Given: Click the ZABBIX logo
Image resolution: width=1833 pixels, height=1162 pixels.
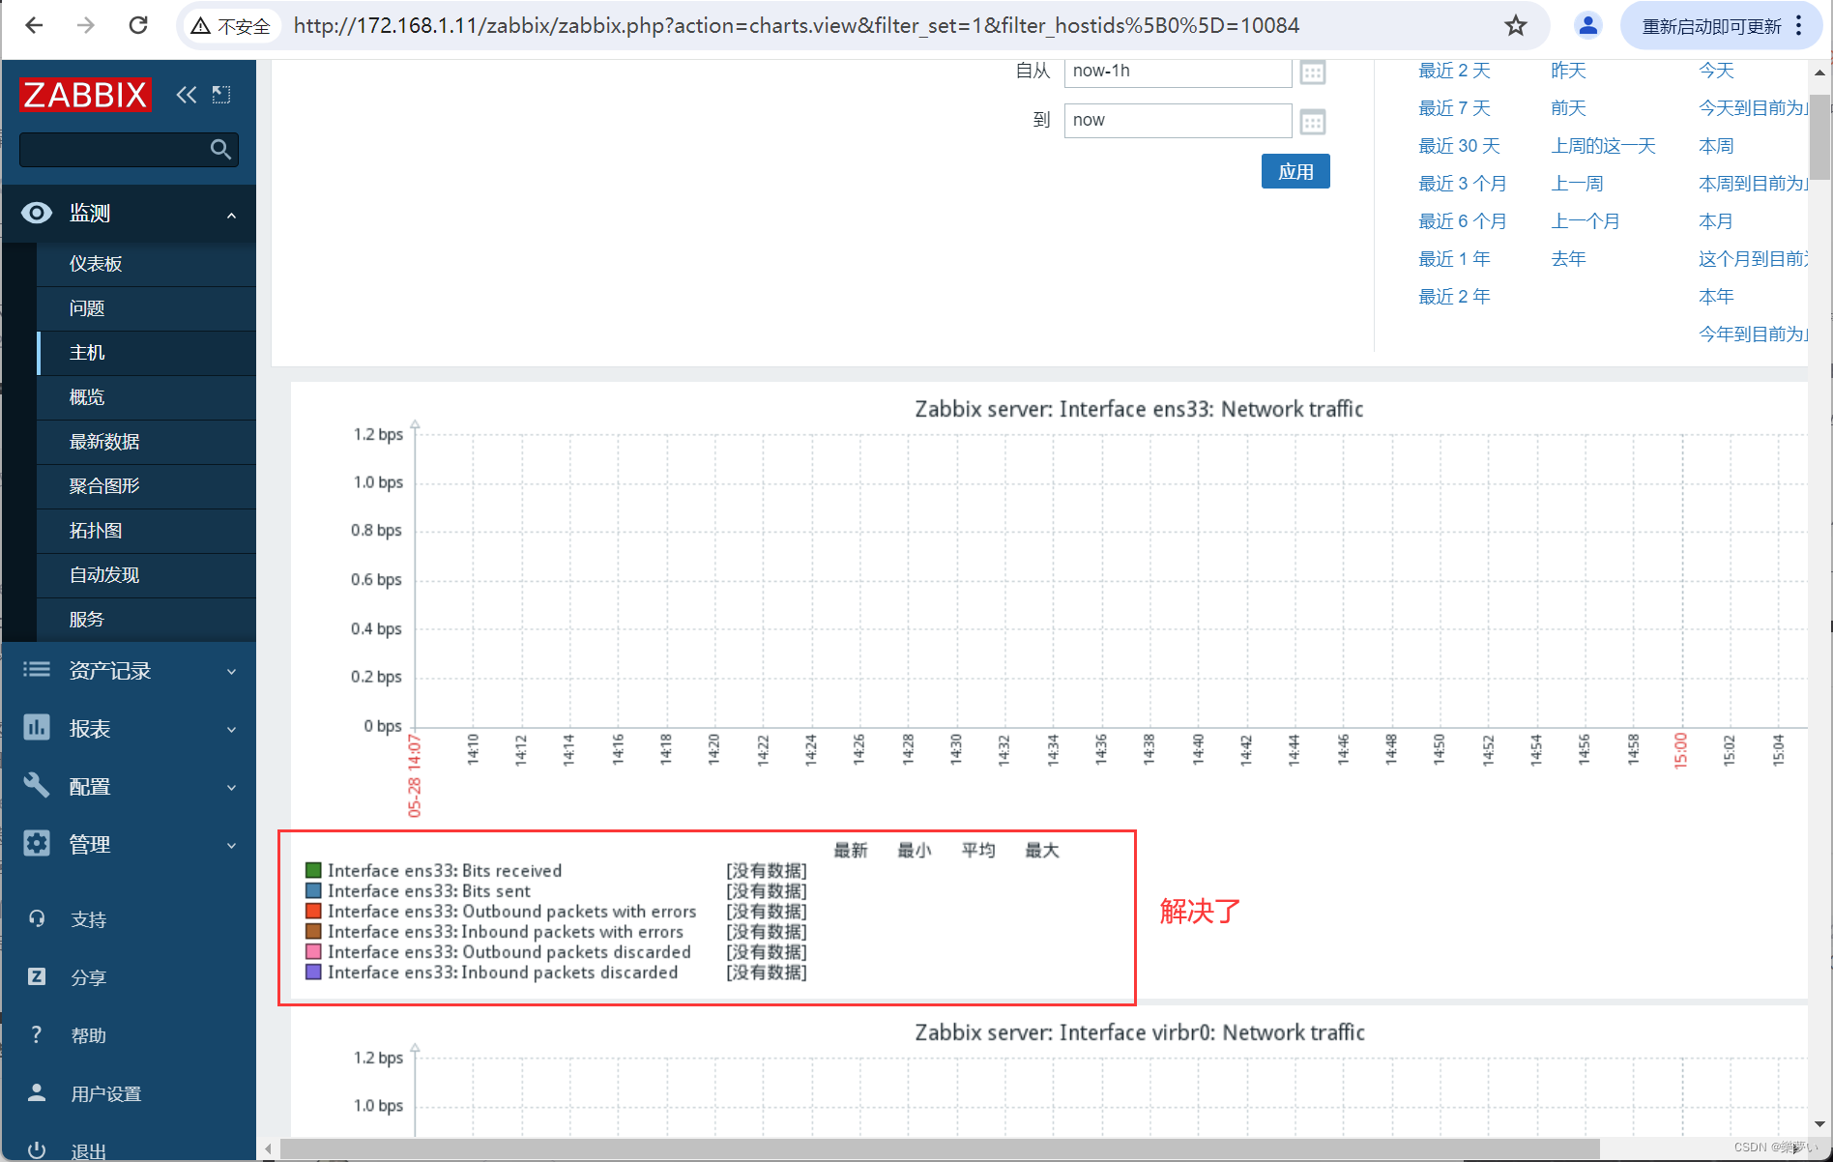Looking at the screenshot, I should click(x=85, y=94).
